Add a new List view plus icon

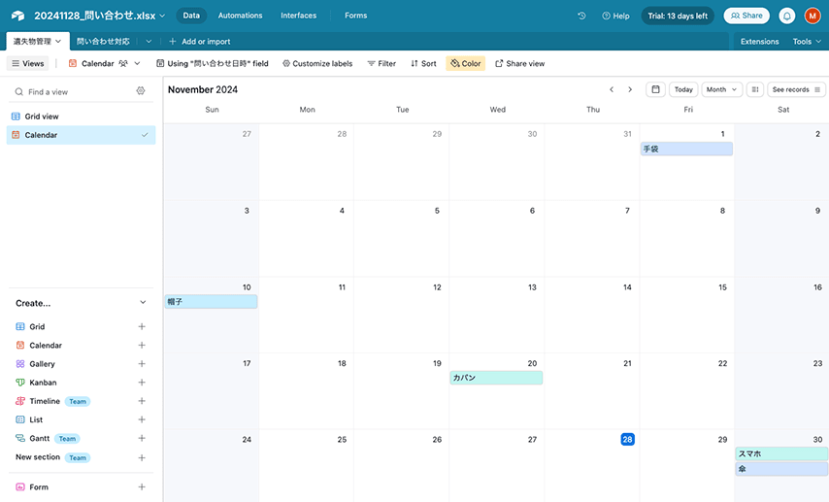tap(142, 419)
